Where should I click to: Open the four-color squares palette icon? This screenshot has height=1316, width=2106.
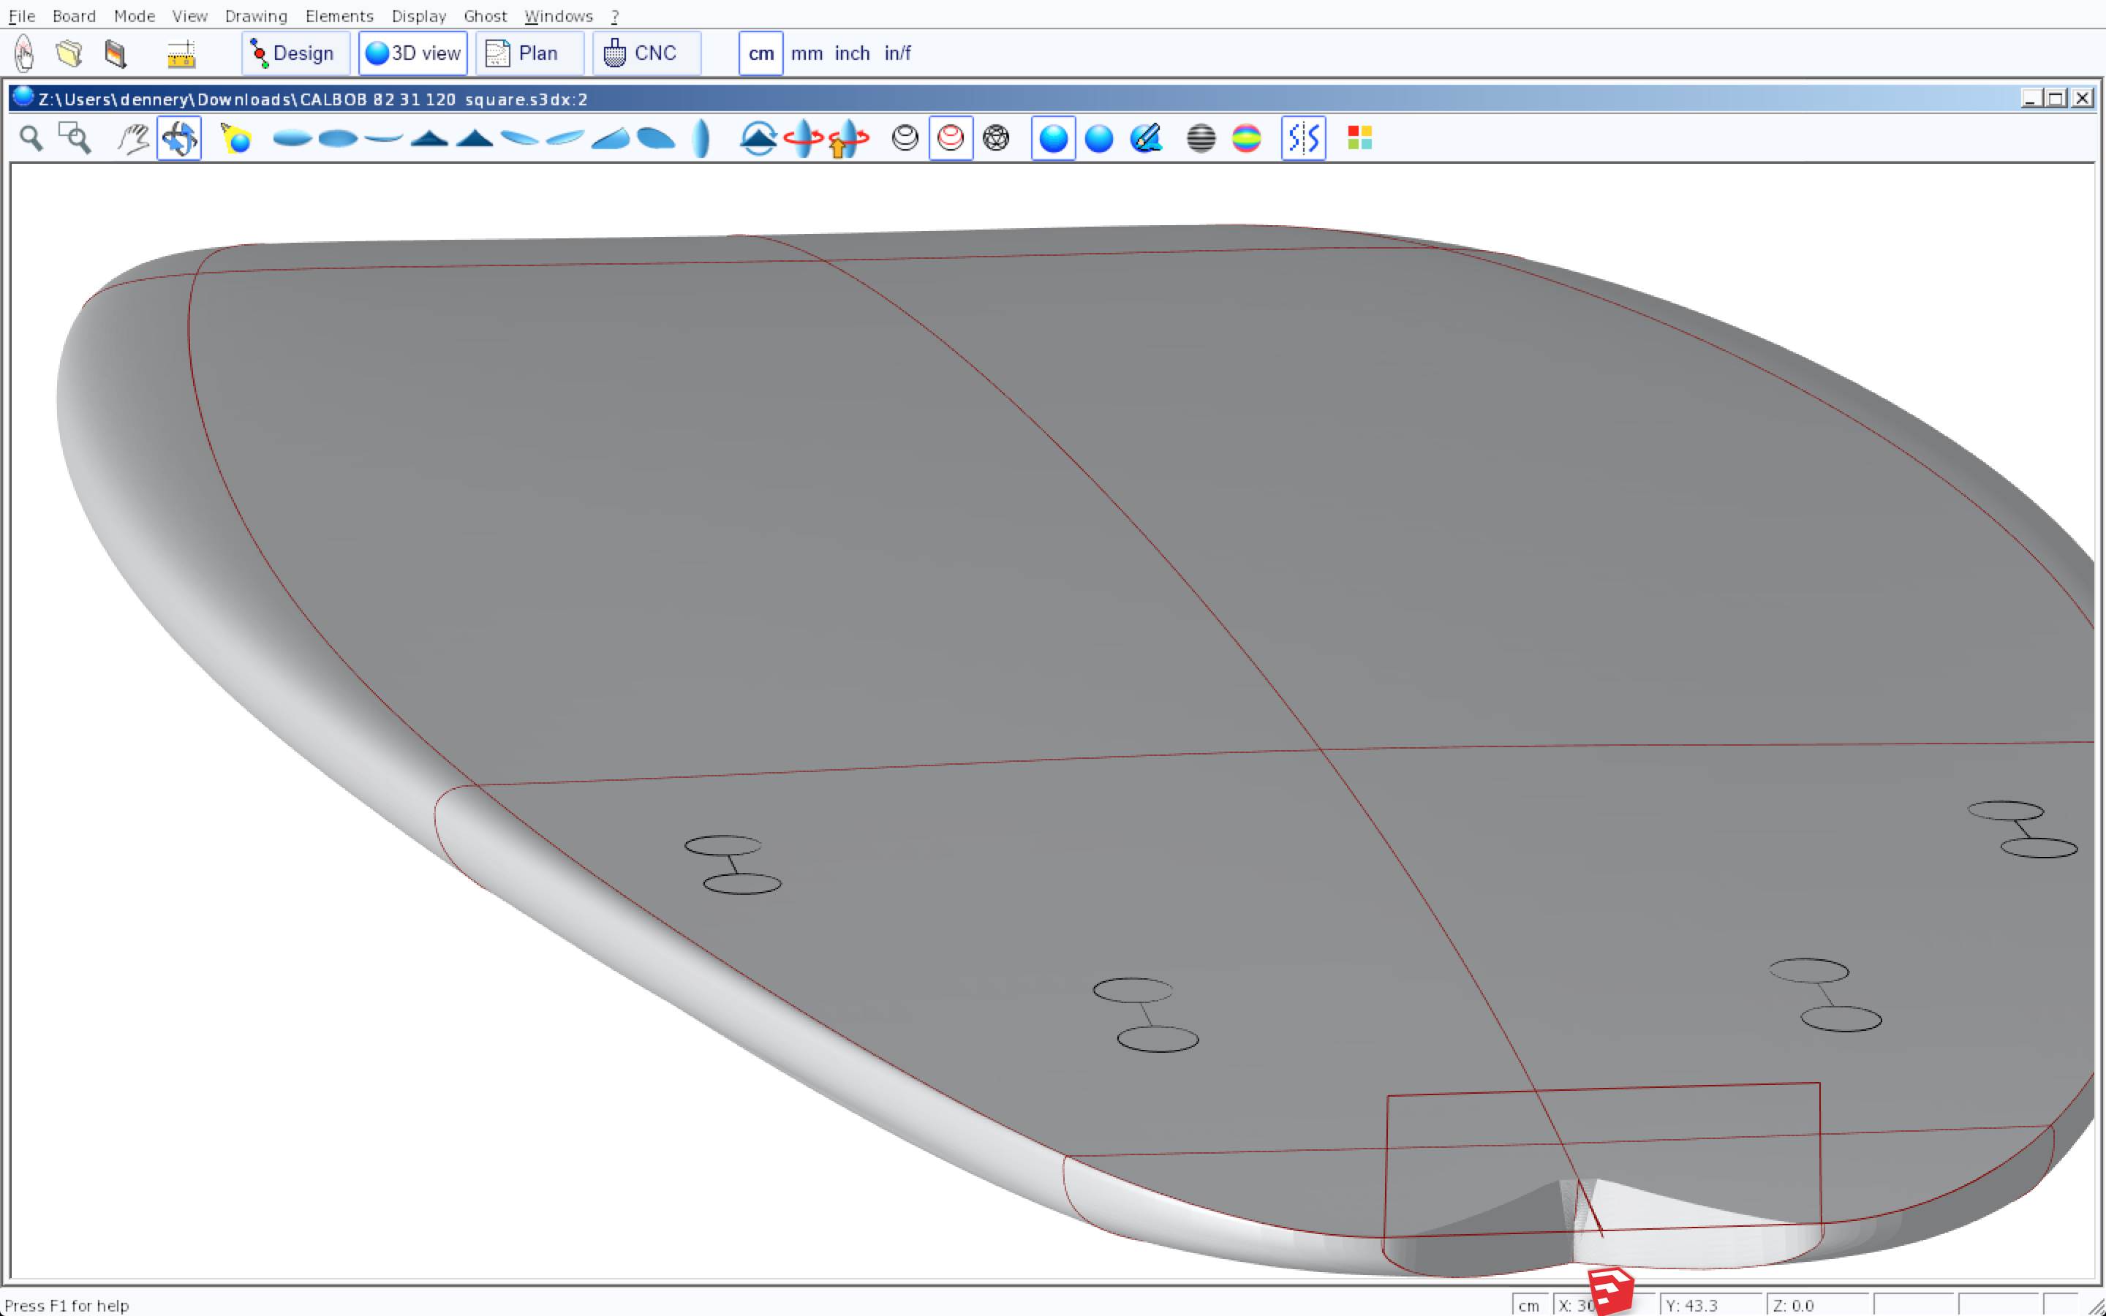coord(1359,138)
